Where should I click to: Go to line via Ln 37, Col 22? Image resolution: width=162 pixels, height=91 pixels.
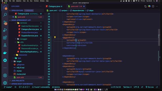point(116,87)
